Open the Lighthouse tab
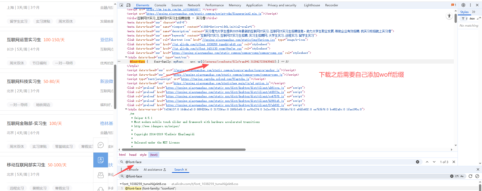This screenshot has height=191, width=482. pyautogui.click(x=312, y=5)
